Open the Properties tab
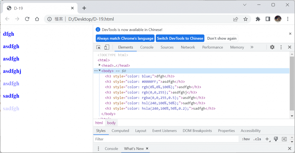 [226, 131]
